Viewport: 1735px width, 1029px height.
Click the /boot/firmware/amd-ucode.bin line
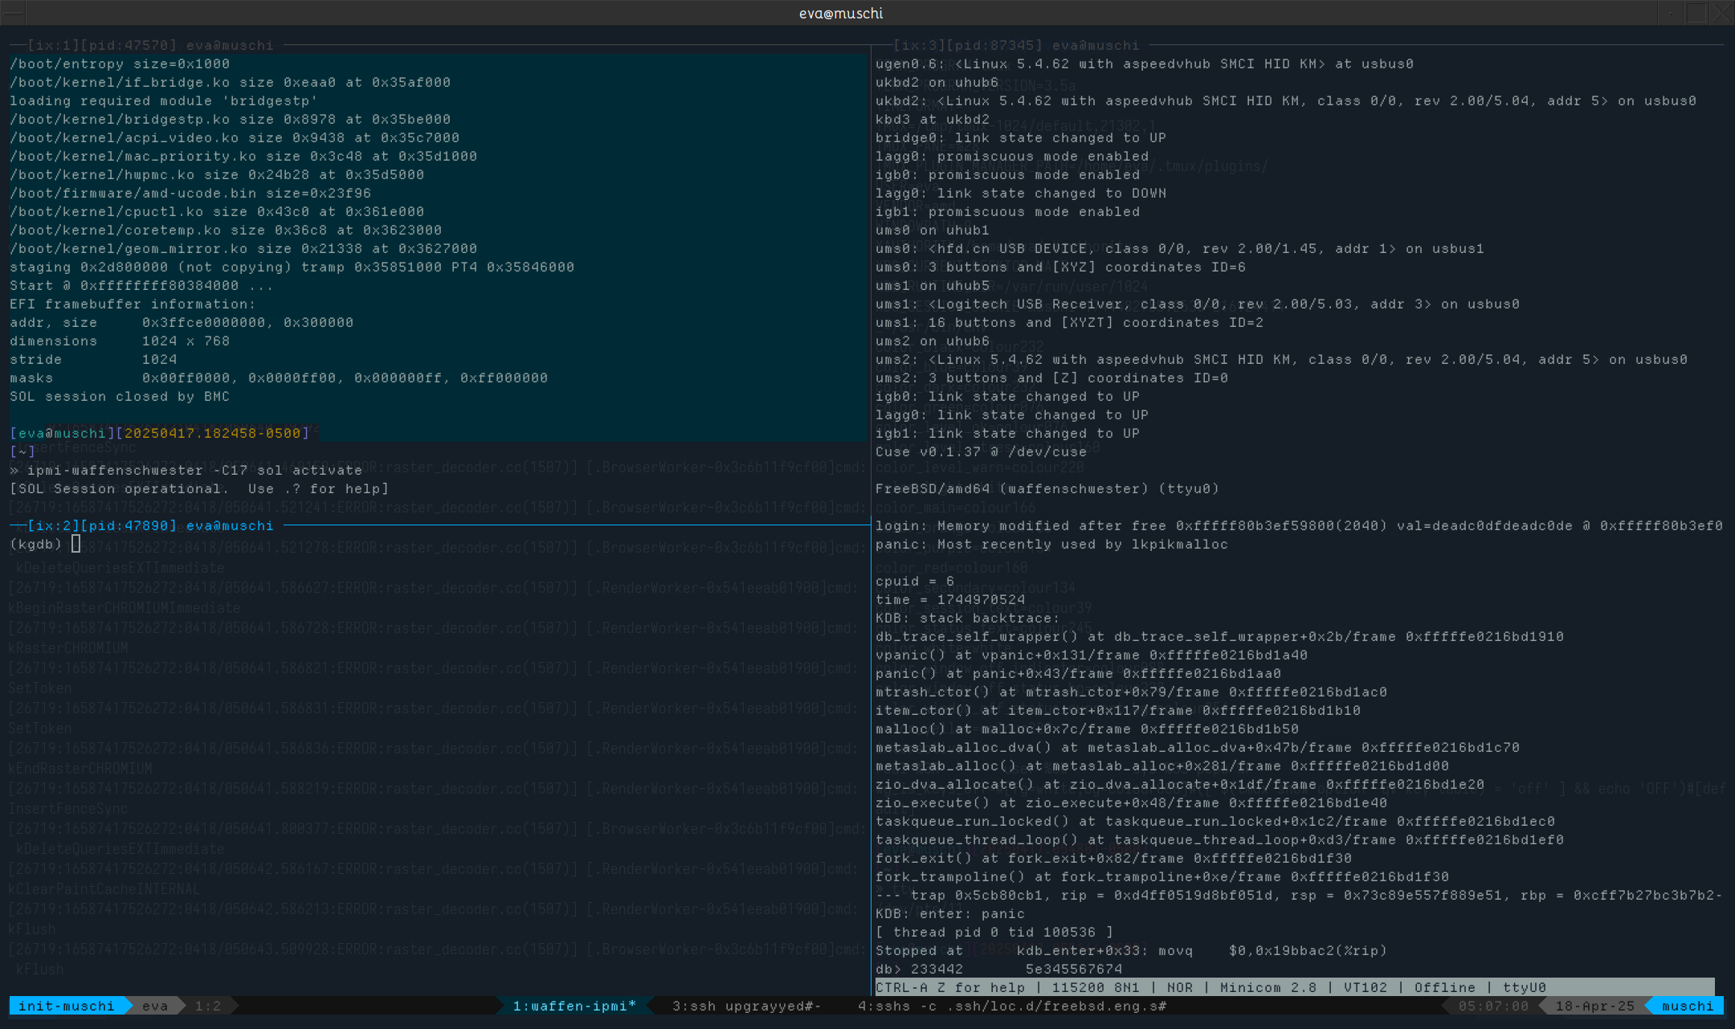click(x=190, y=193)
